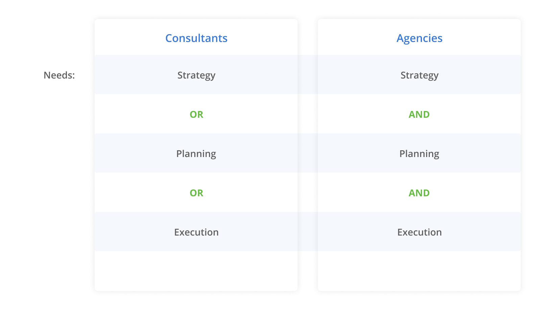
Task: Click the shaded gap between the Planning cells
Action: 308,153
